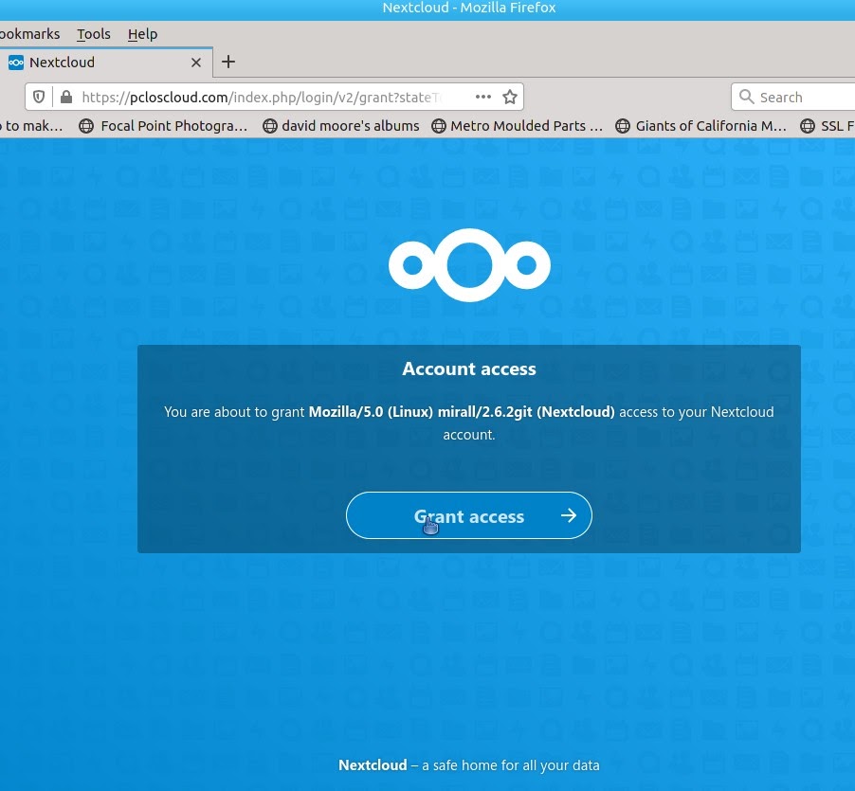This screenshot has width=855, height=791.
Task: Open the Tools menu
Action: [94, 34]
